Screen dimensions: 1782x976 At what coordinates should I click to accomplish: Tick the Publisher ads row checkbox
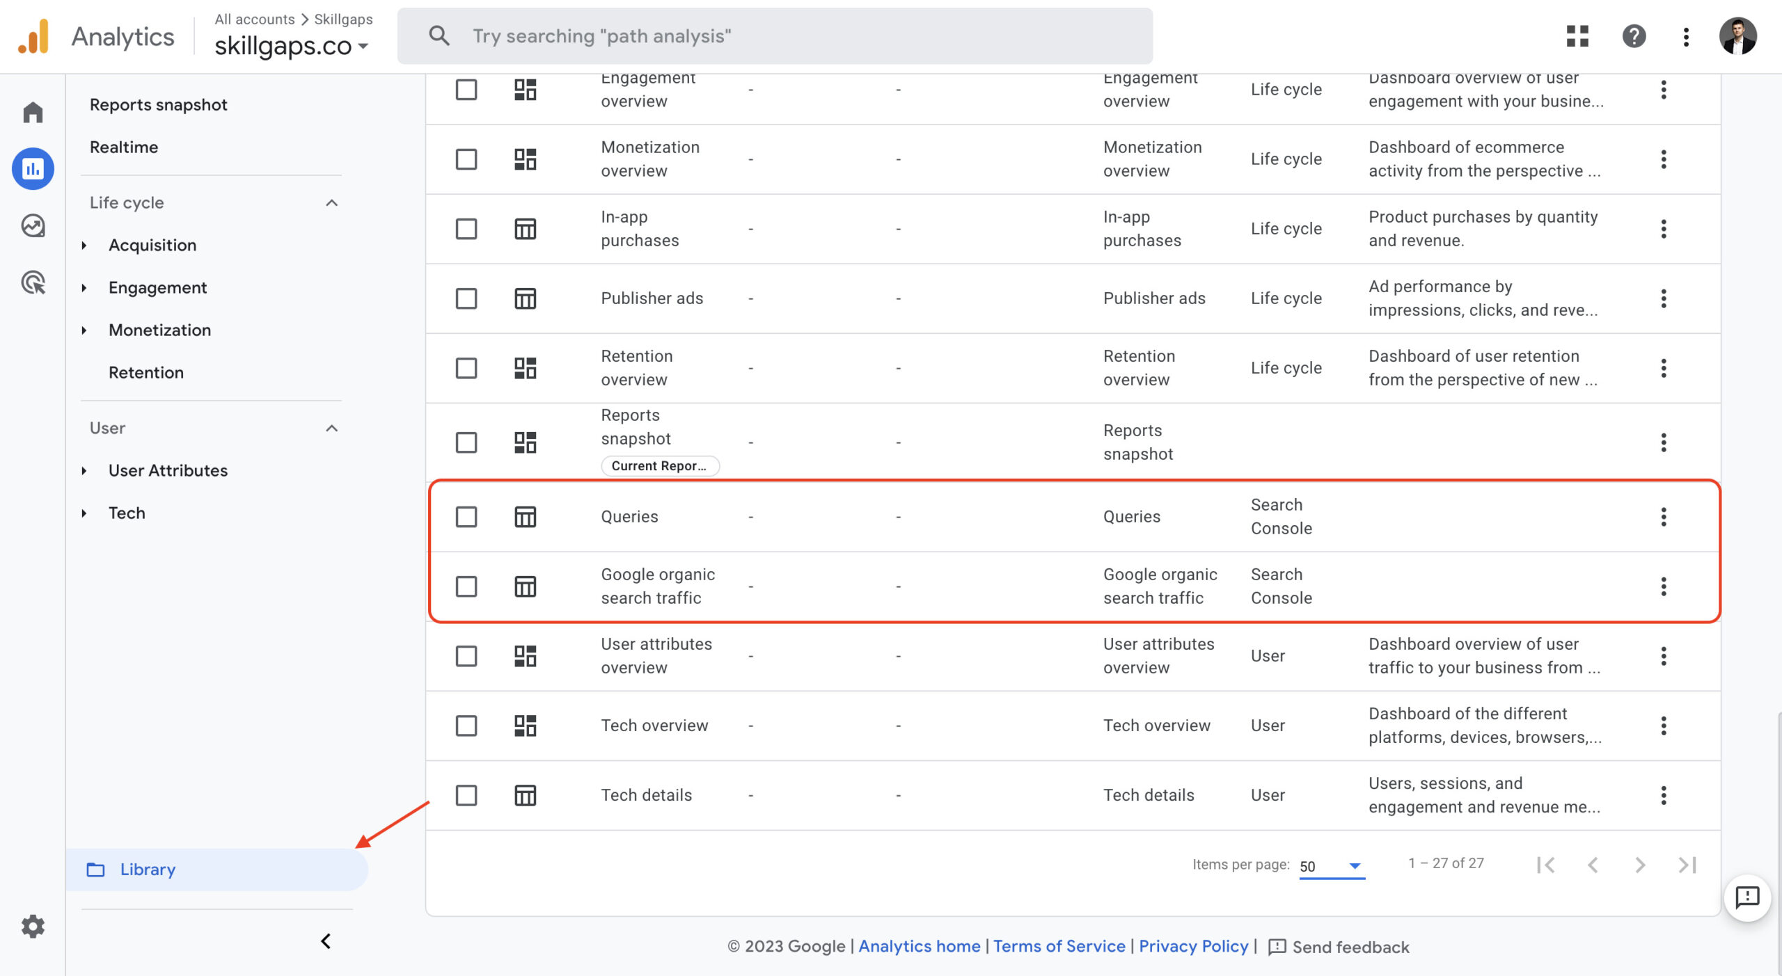pos(466,298)
